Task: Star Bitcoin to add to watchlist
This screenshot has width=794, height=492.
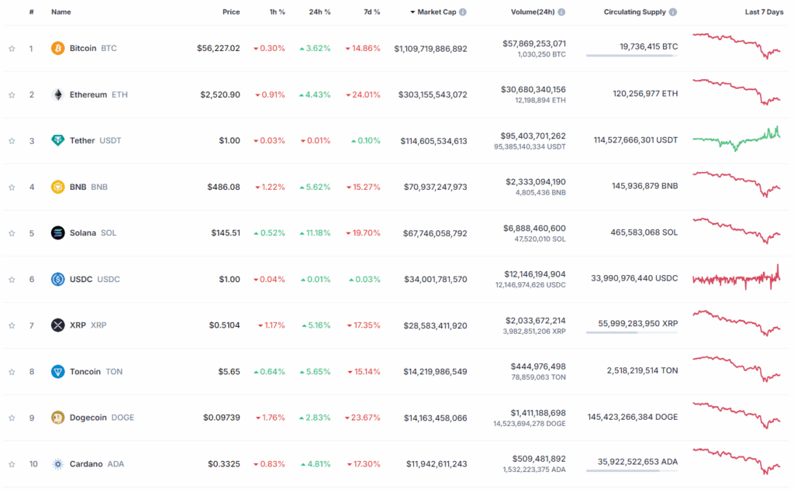Action: (x=12, y=49)
